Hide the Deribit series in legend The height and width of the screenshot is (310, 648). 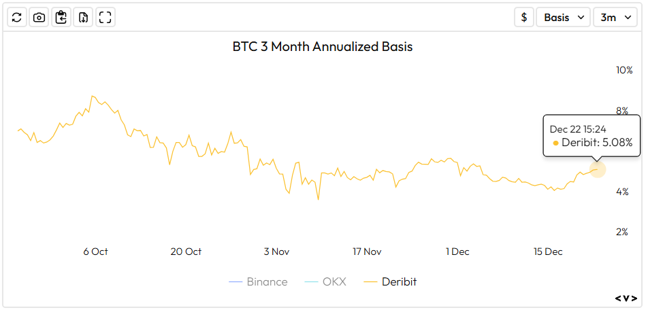point(391,281)
